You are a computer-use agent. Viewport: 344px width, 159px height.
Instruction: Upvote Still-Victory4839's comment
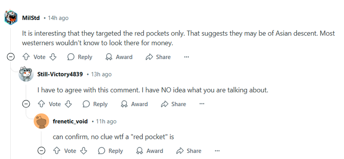[41, 104]
